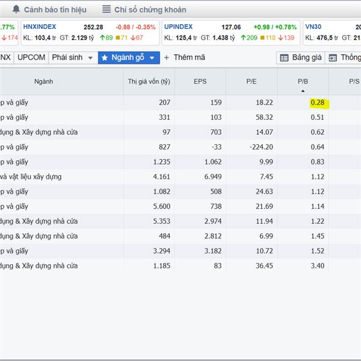Click the Bảng giá table icon
The image size is (361, 361).
point(285,58)
